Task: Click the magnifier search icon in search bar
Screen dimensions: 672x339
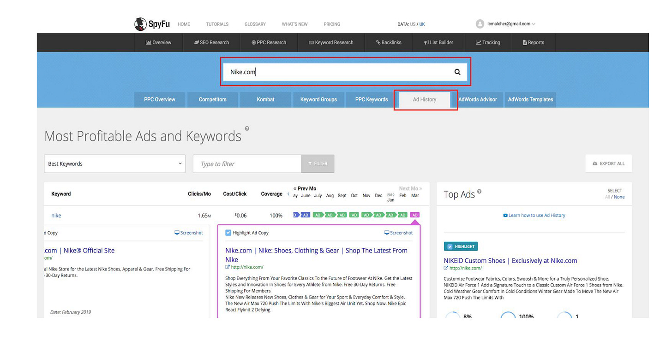Action: (x=457, y=72)
